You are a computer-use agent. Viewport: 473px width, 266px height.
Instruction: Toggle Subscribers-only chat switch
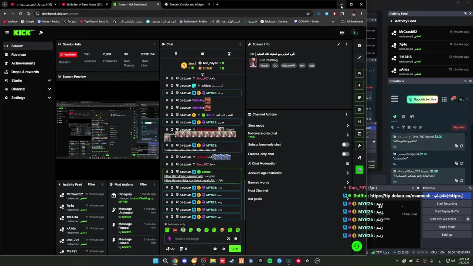pos(346,144)
